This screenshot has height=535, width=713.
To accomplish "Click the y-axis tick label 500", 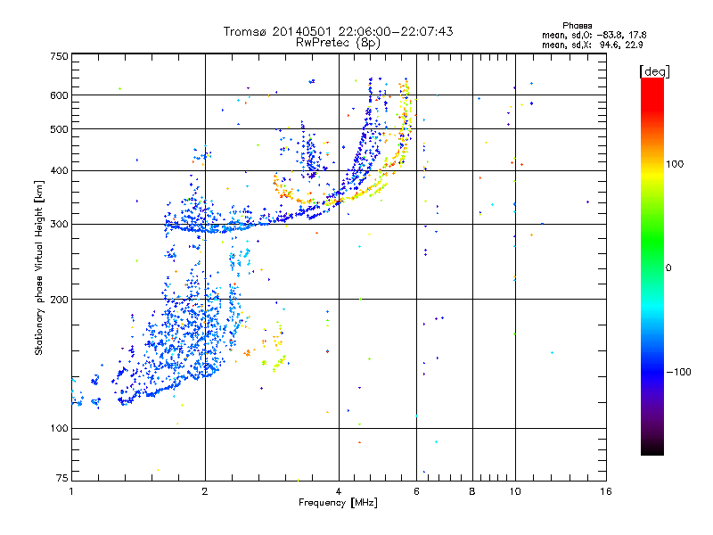I will (x=60, y=129).
